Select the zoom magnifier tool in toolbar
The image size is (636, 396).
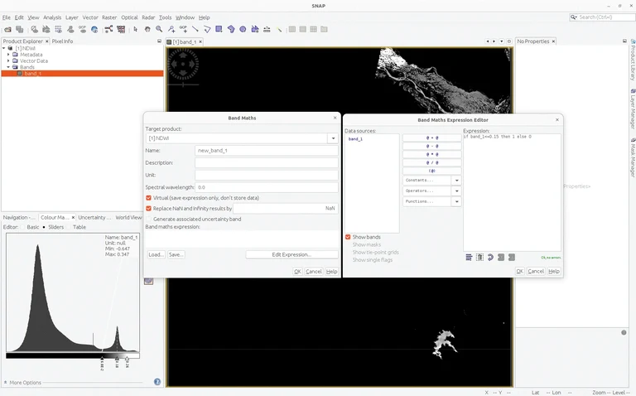[159, 29]
